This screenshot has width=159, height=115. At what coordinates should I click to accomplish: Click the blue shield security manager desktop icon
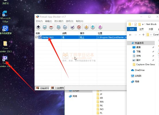5,30
